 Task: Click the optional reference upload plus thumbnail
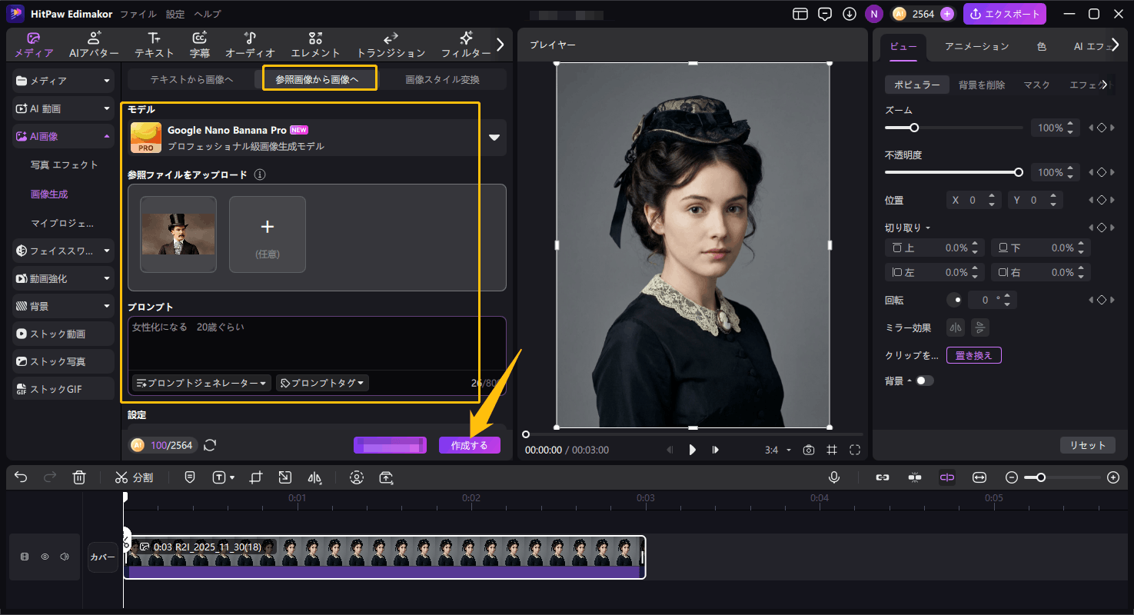(267, 234)
